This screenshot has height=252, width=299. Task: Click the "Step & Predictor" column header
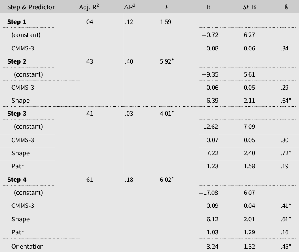coord(31,7)
